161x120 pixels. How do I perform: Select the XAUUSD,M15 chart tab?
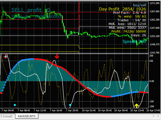coord(26,116)
